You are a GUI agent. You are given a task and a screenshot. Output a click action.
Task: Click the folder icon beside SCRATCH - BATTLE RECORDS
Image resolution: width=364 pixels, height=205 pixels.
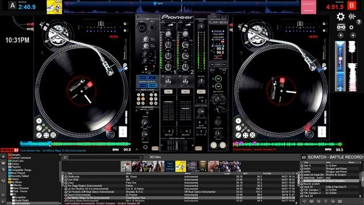coord(304,157)
